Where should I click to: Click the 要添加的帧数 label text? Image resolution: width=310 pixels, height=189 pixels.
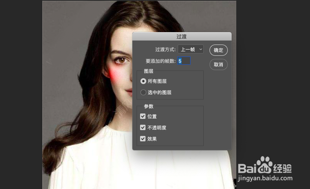161,61
